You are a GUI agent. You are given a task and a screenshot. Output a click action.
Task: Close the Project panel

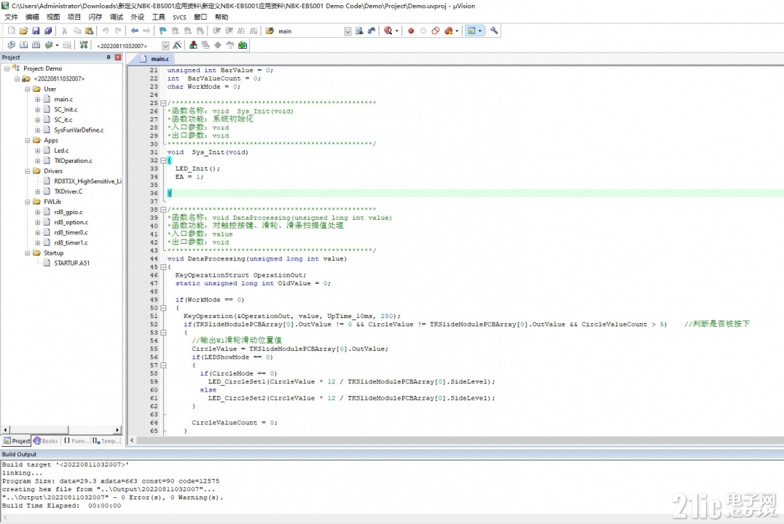[118, 57]
